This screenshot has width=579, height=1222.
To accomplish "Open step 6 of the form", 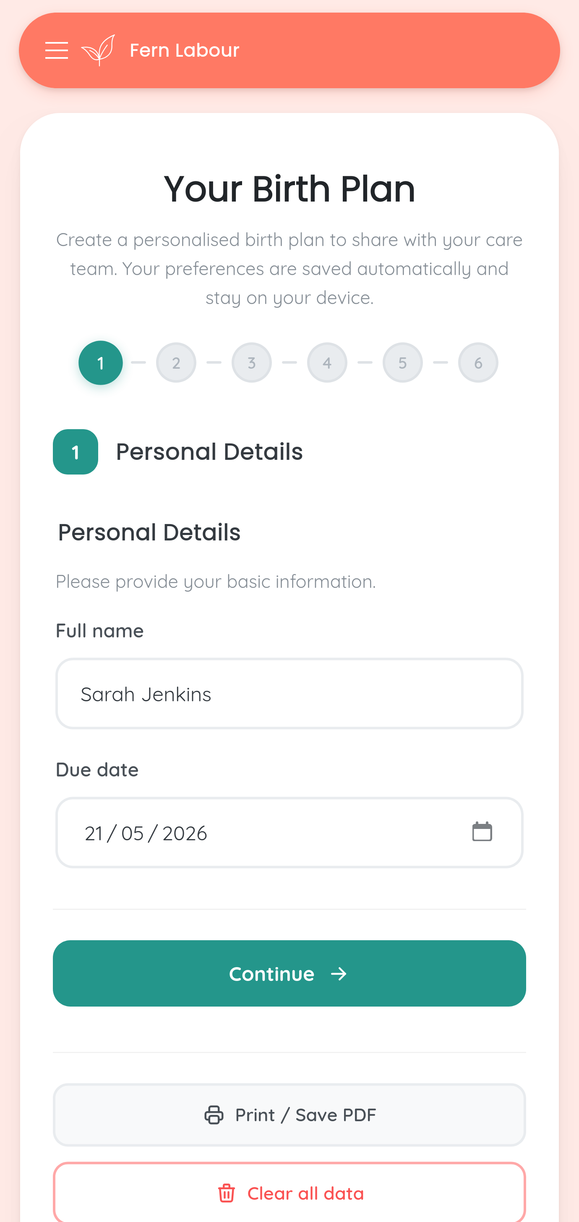I will click(x=477, y=362).
